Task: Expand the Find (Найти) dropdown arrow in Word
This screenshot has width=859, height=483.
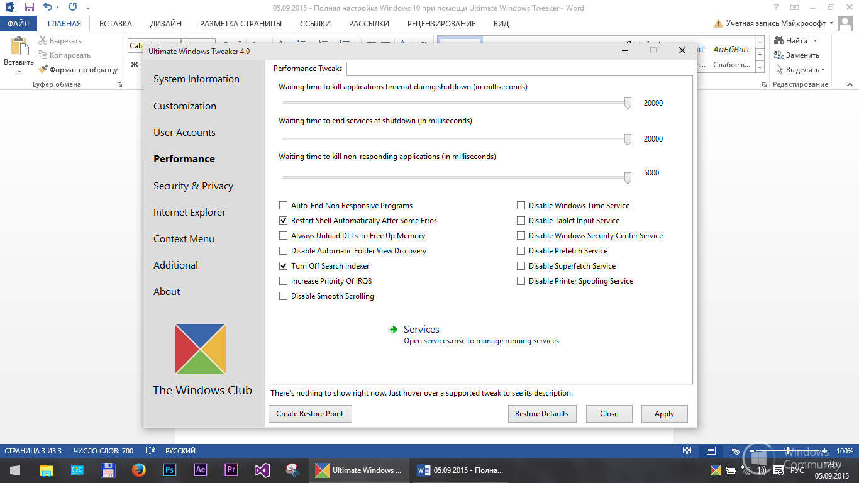Action: coord(816,41)
